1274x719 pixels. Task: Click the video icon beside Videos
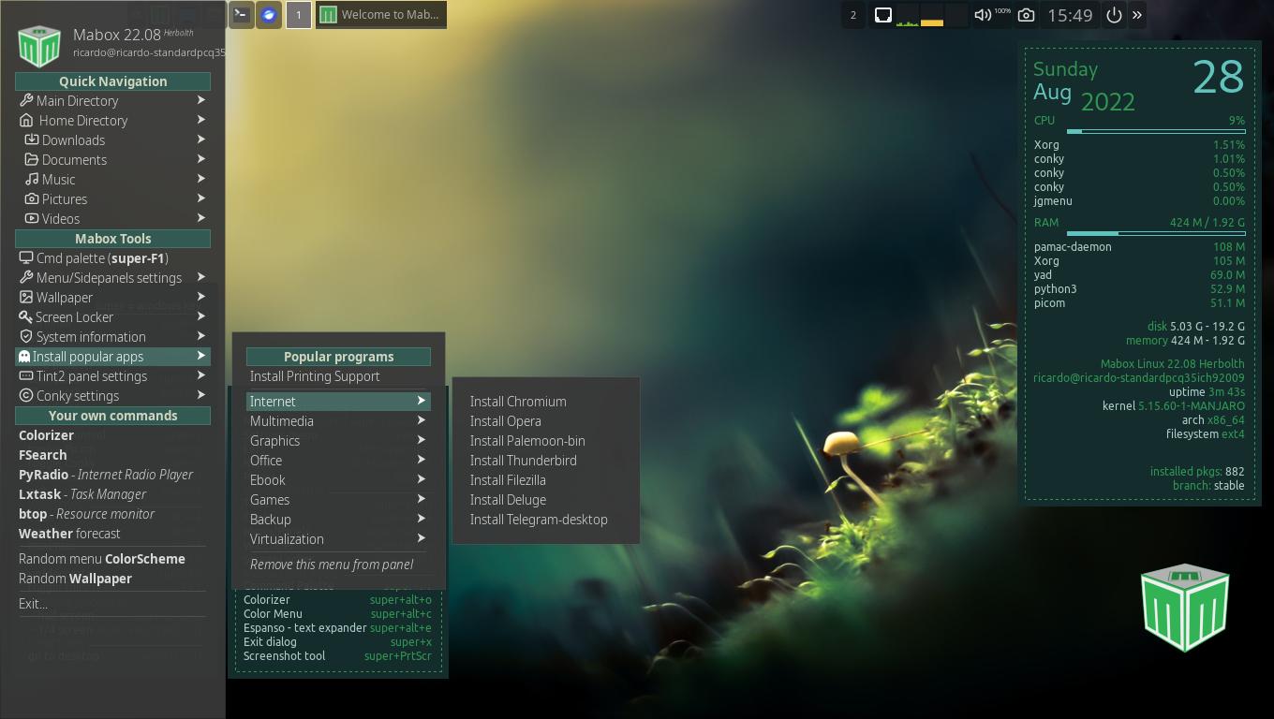click(x=32, y=218)
